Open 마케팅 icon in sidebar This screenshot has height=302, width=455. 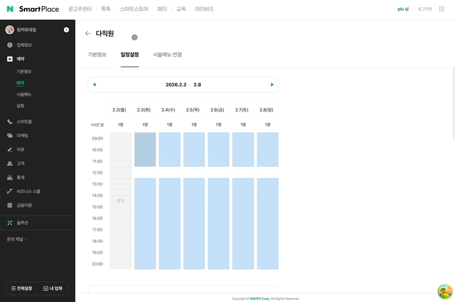[10, 136]
